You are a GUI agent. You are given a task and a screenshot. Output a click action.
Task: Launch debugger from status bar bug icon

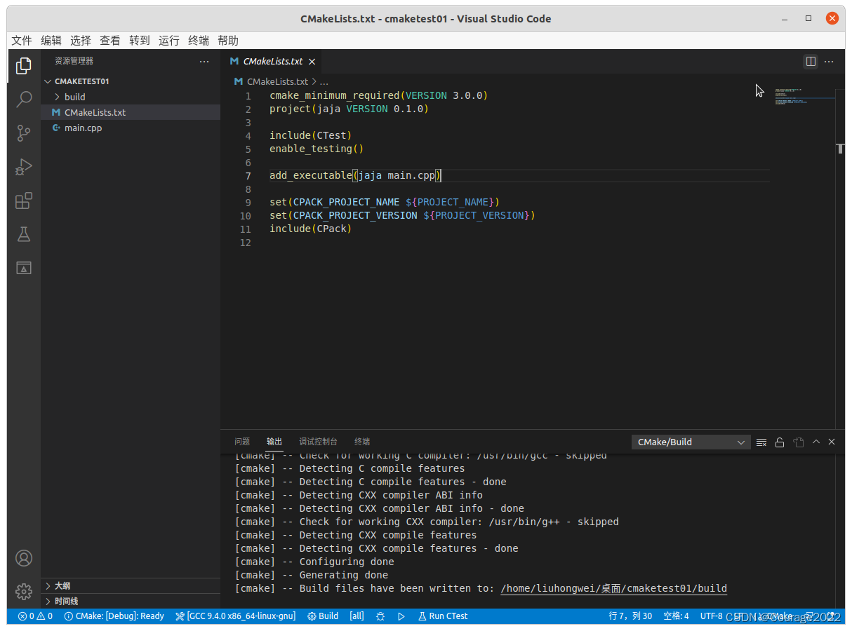[380, 616]
